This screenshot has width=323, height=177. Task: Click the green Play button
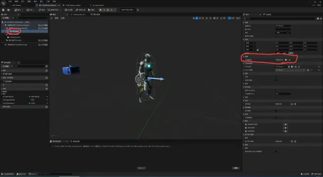[x=100, y=10]
